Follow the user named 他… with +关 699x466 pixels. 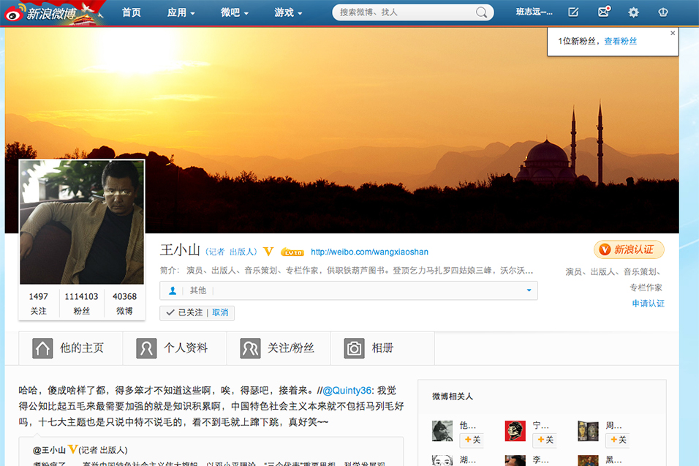click(472, 440)
